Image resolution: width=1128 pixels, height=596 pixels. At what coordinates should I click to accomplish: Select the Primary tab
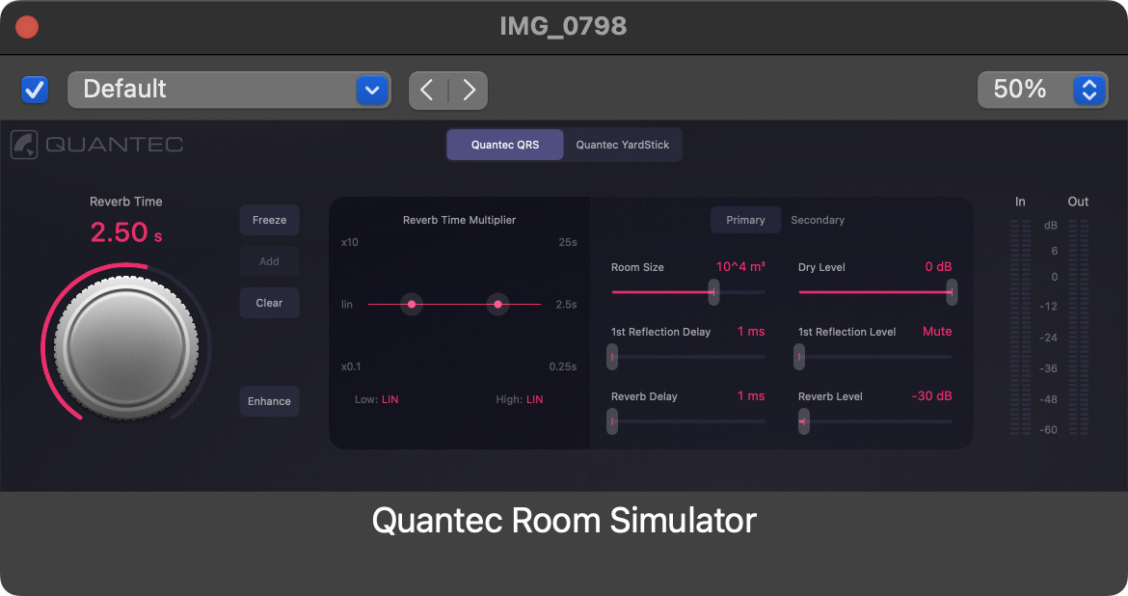coord(745,220)
